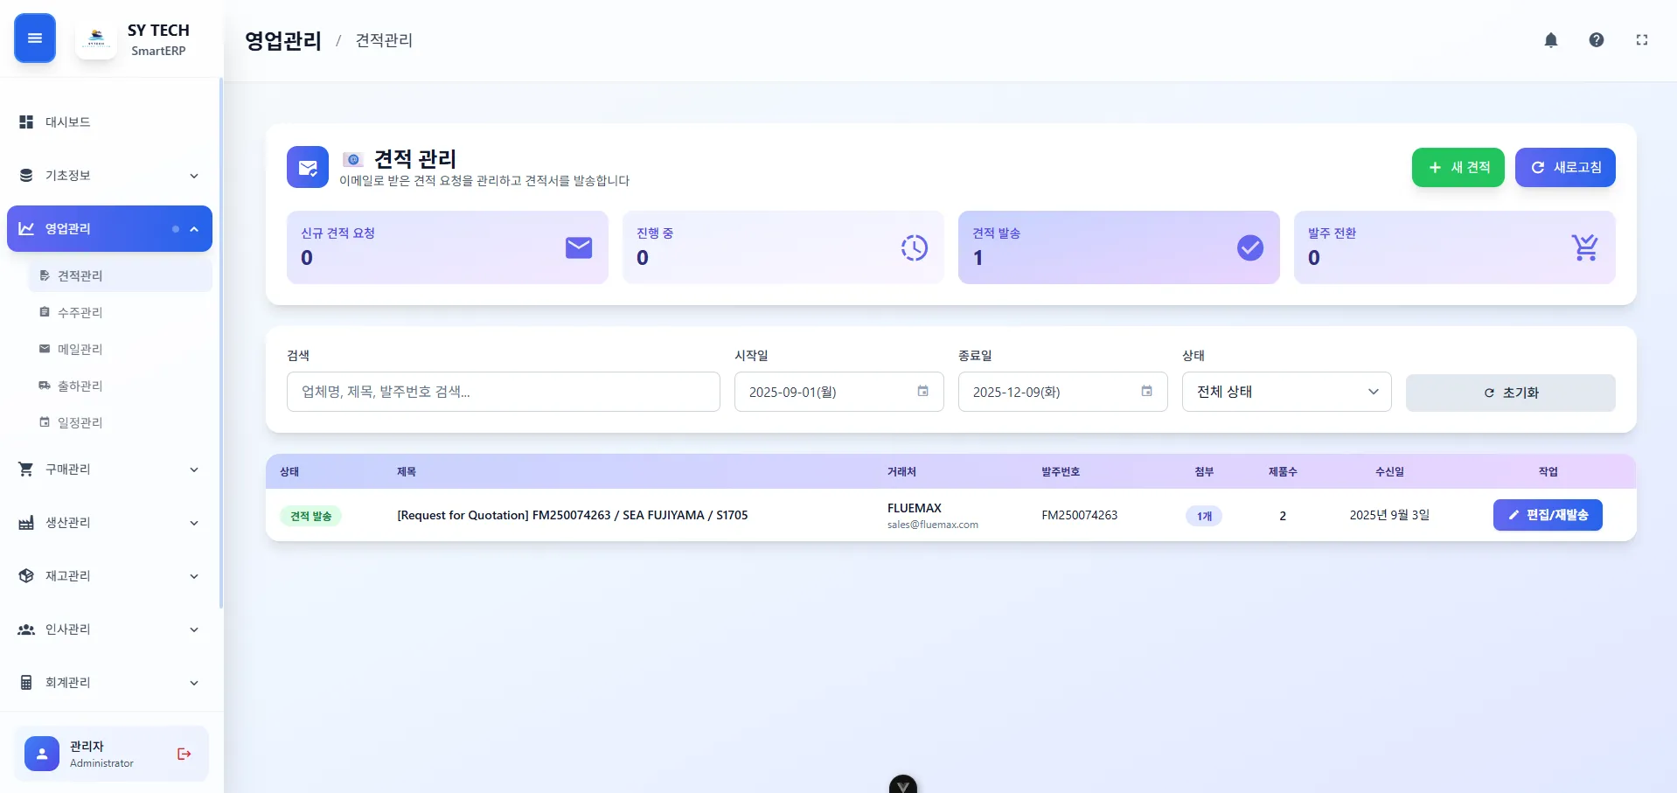Open the 전체 상태 status dropdown

(x=1286, y=392)
